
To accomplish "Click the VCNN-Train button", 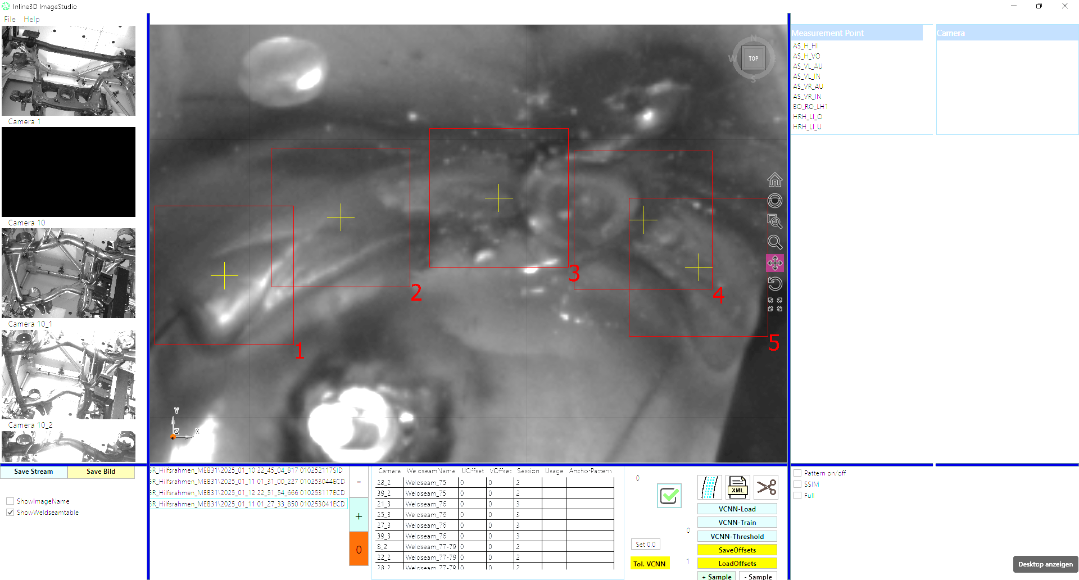I will 737,522.
